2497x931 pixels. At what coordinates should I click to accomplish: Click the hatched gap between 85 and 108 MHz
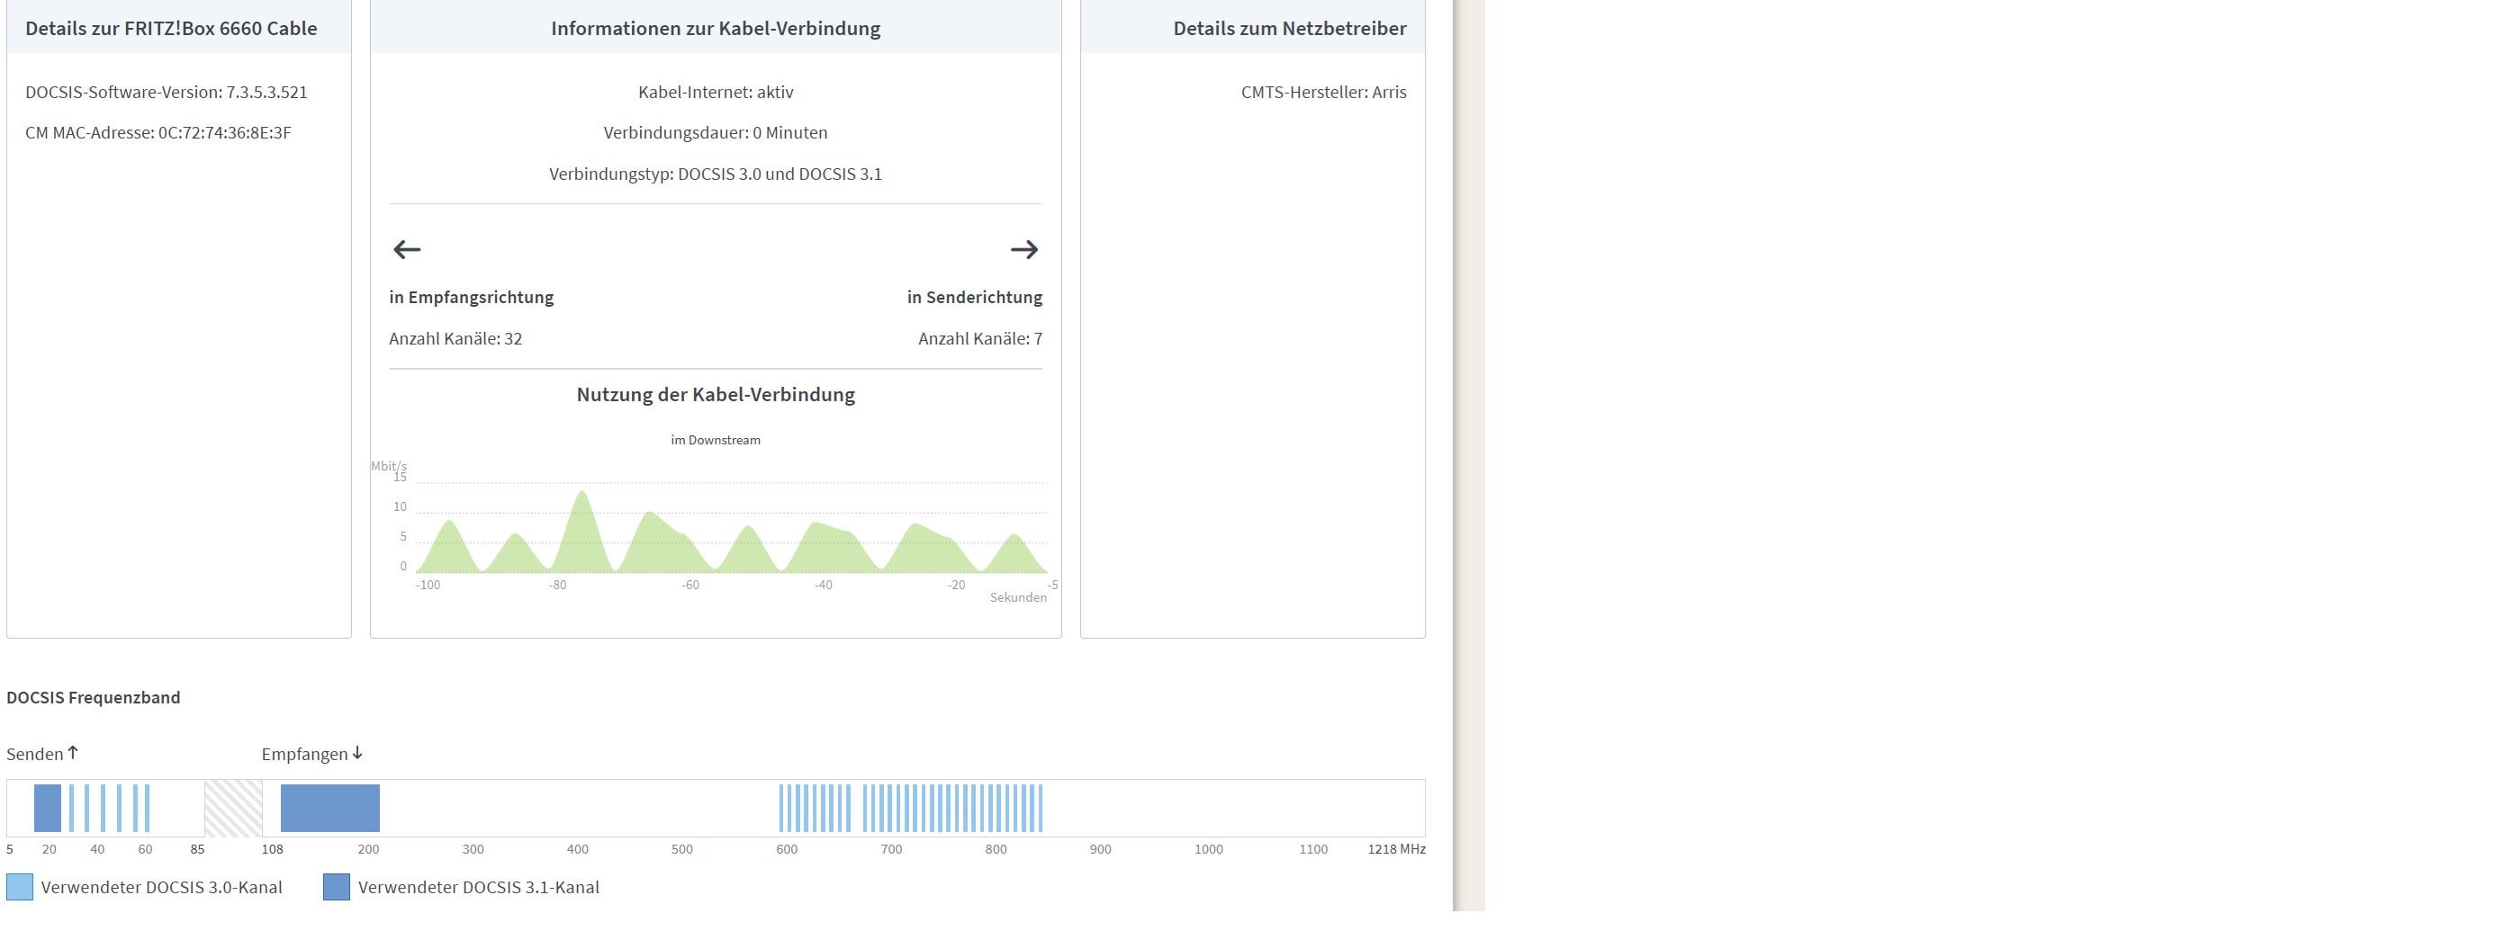[x=234, y=808]
